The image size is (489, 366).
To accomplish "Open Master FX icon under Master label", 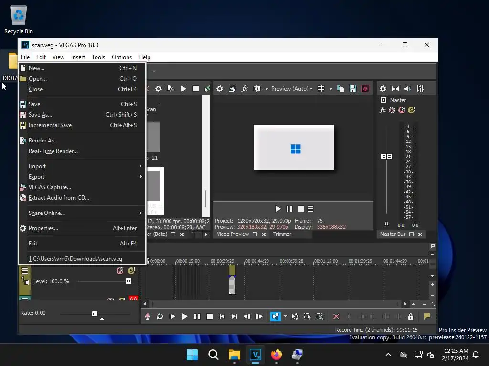I will tap(383, 110).
